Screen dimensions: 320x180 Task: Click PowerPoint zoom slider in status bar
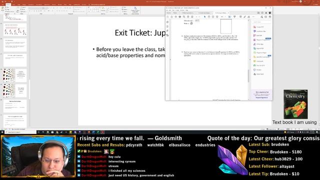tap(307, 129)
